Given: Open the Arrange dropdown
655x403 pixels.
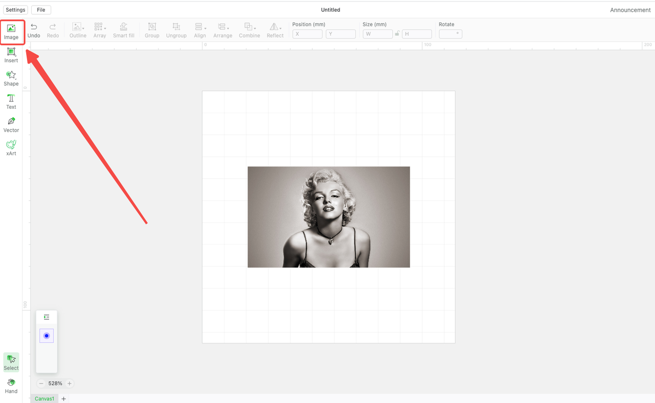Looking at the screenshot, I should click(x=223, y=30).
